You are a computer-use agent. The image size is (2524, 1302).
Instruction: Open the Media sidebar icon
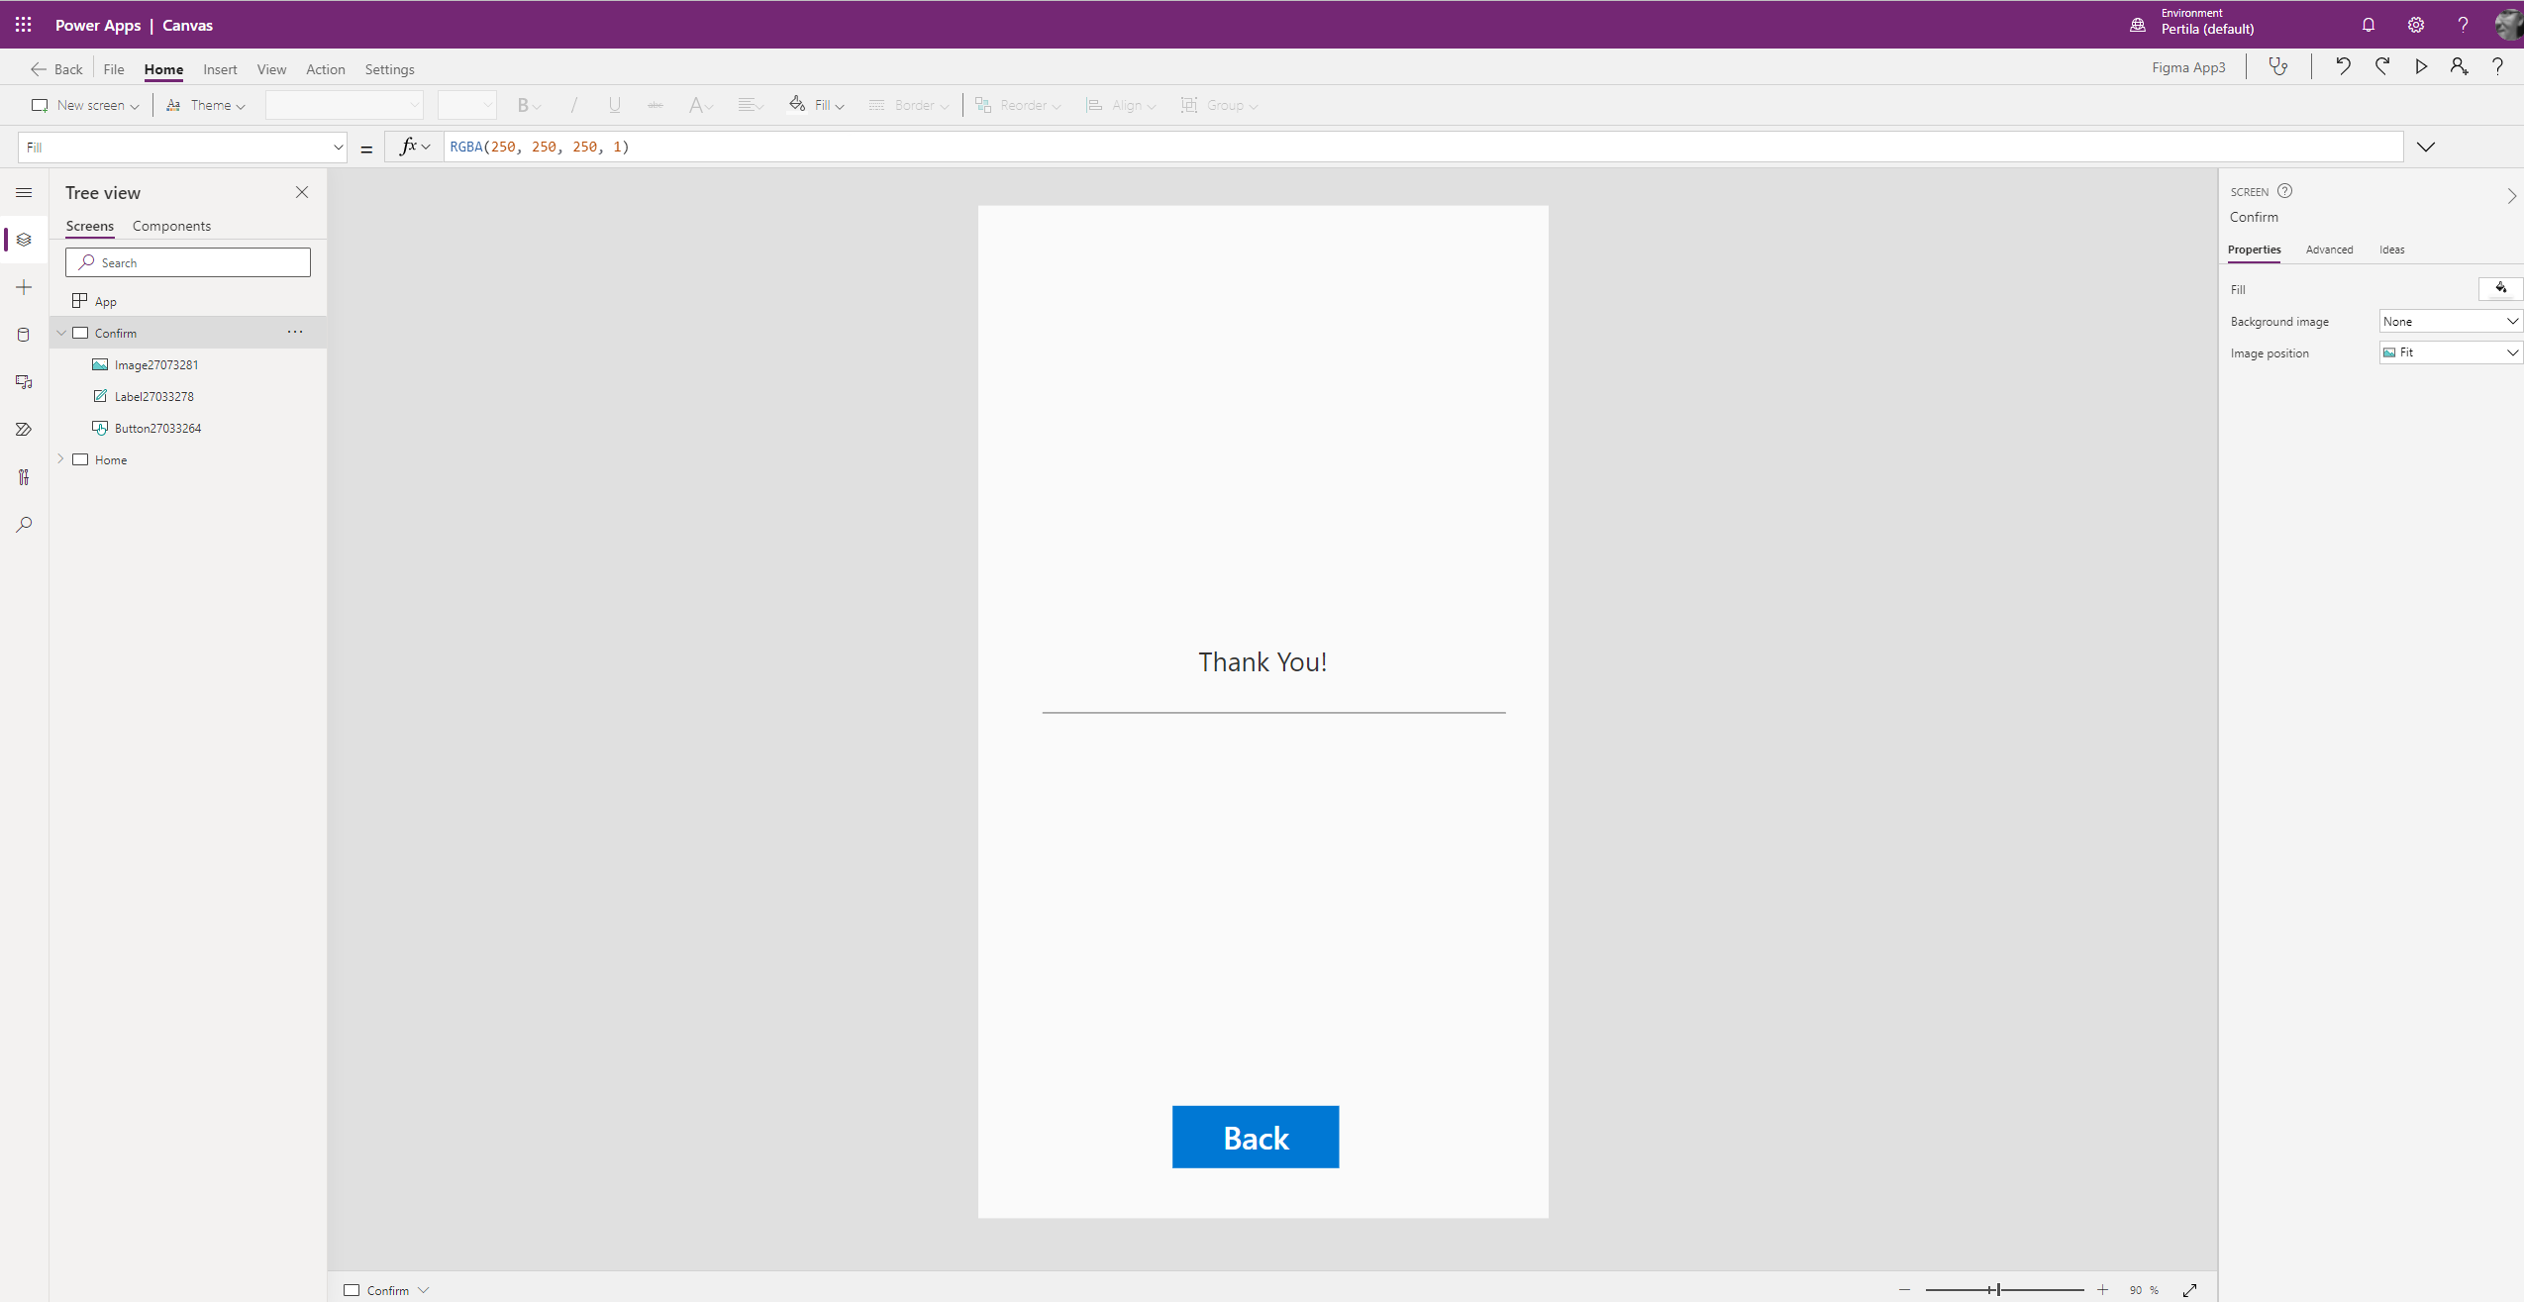click(x=24, y=382)
